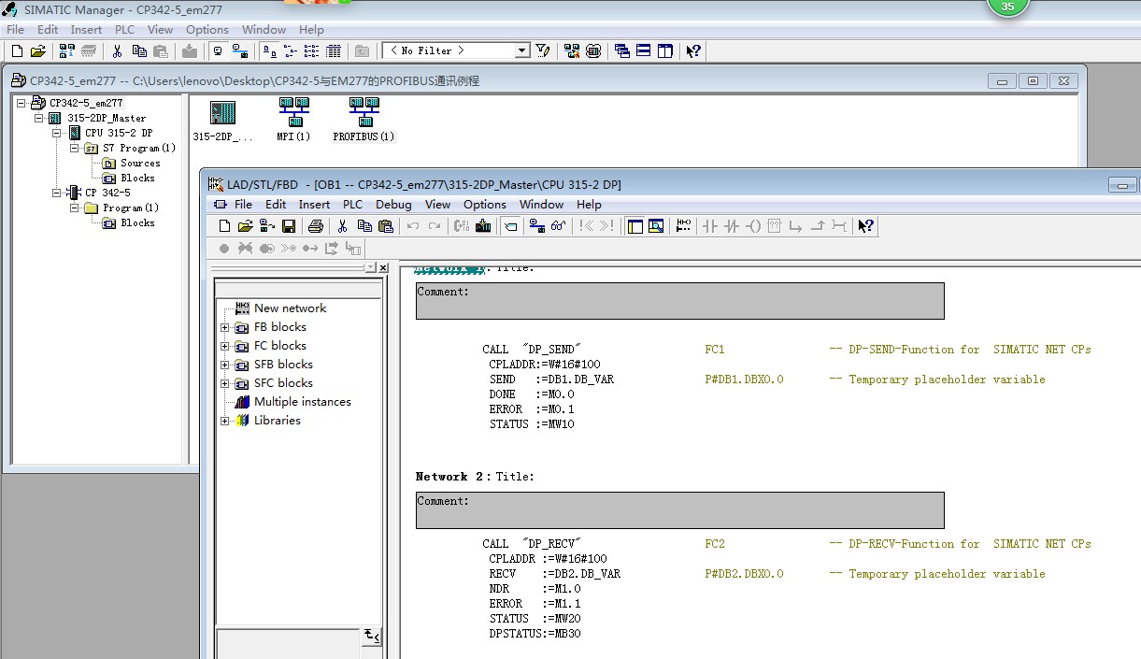Click the Help question mark button
The height and width of the screenshot is (659, 1141).
[x=865, y=225]
